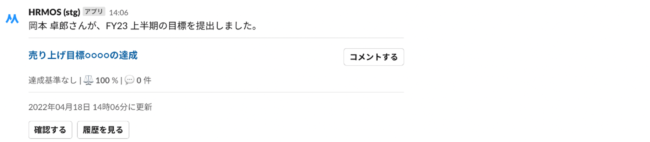
Task: Open the 売り上げ目標○○○○の達成 goal link
Action: (x=83, y=55)
